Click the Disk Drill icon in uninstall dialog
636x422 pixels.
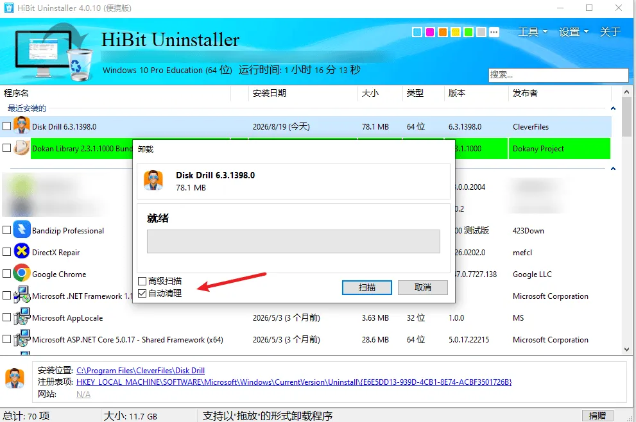[x=153, y=180]
